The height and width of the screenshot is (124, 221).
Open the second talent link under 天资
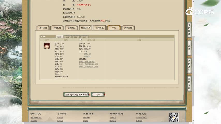(87, 54)
